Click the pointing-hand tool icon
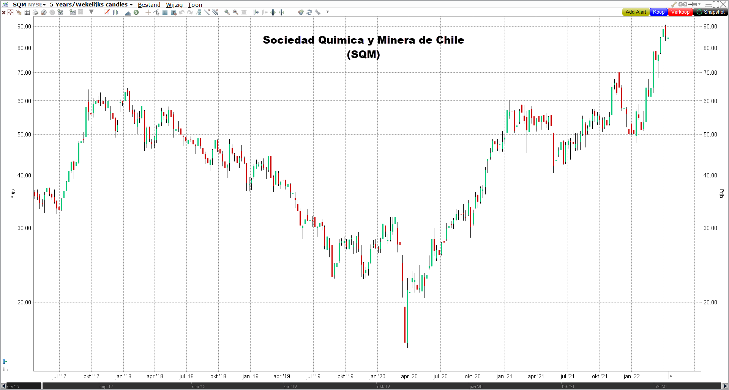 pos(19,12)
